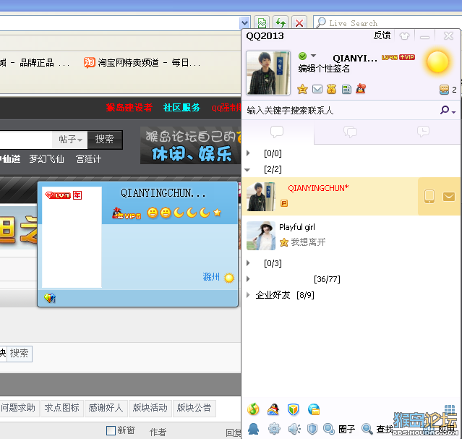The width and height of the screenshot is (462, 439).
Task: Open the 帖子 search type dropdown
Action: pyautogui.click(x=70, y=140)
